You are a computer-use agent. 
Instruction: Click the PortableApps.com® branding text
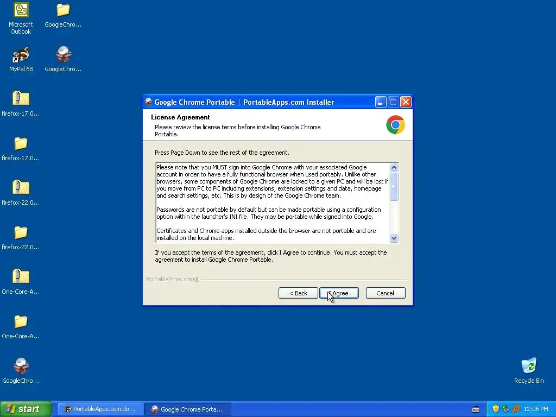coord(173,279)
